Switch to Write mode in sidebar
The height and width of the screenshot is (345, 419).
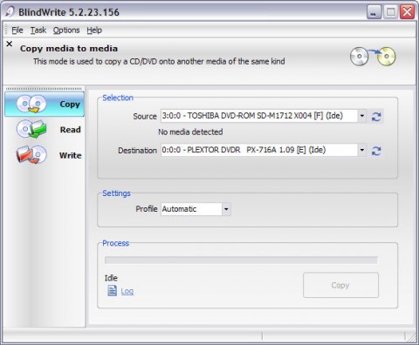45,155
